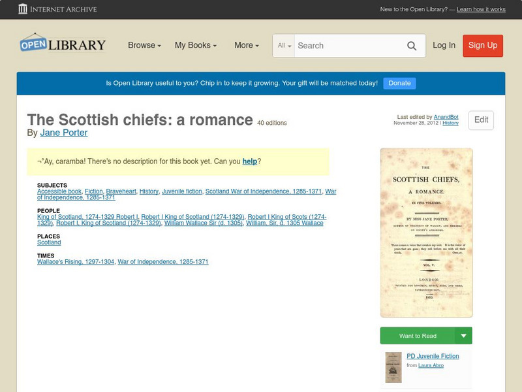The width and height of the screenshot is (522, 392).
Task: Open the green Want to Read dropdown arrow
Action: click(x=463, y=335)
